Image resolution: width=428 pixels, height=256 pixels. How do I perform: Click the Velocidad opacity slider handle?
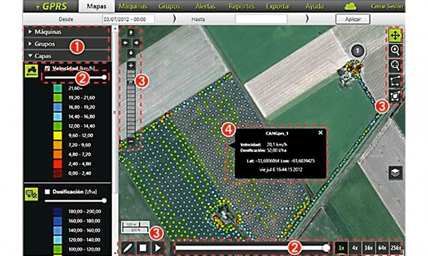point(104,77)
